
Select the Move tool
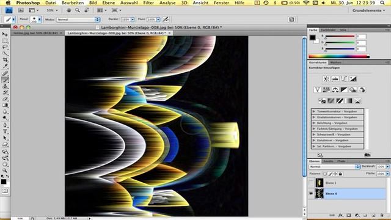pyautogui.click(x=5, y=34)
